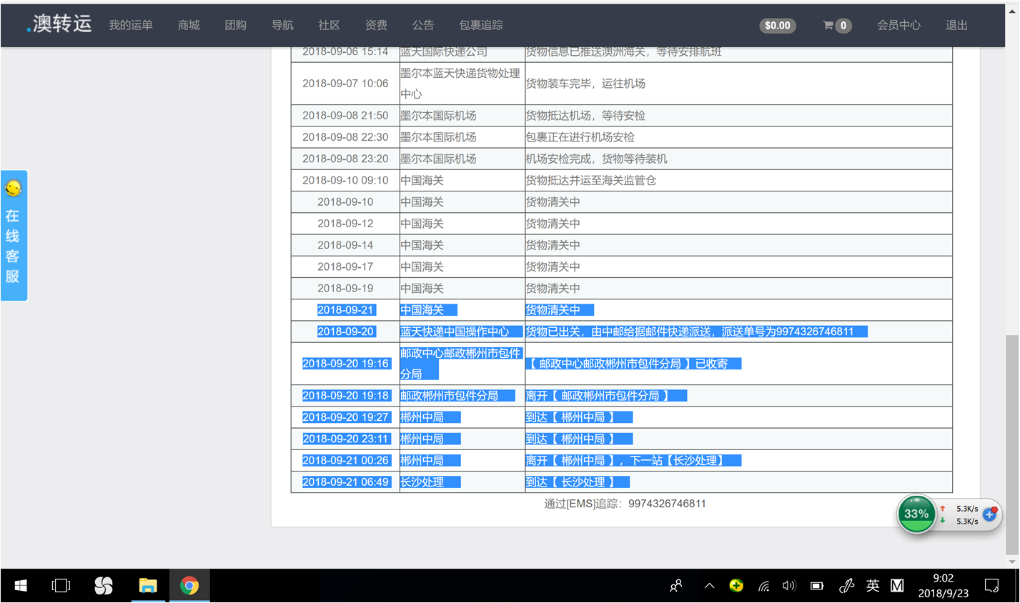Image resolution: width=1020 pixels, height=603 pixels.
Task: Click the cell 2018-09-07 10:06
Action: 345,84
